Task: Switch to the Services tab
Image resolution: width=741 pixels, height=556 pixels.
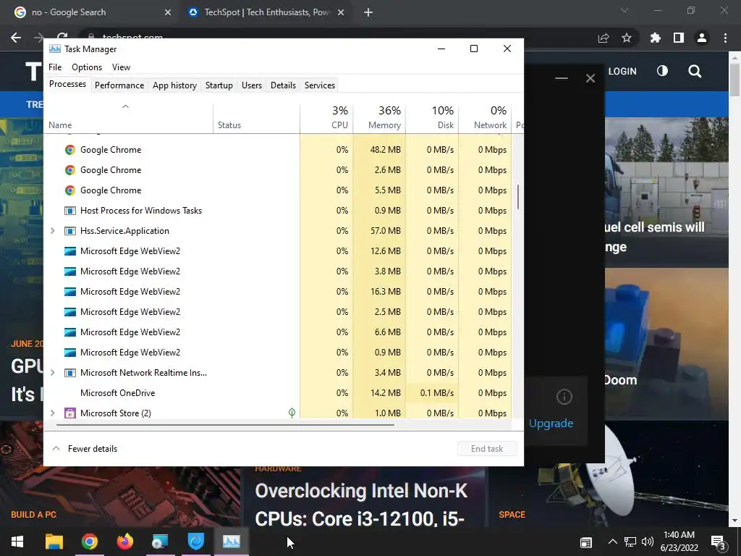Action: click(x=319, y=85)
